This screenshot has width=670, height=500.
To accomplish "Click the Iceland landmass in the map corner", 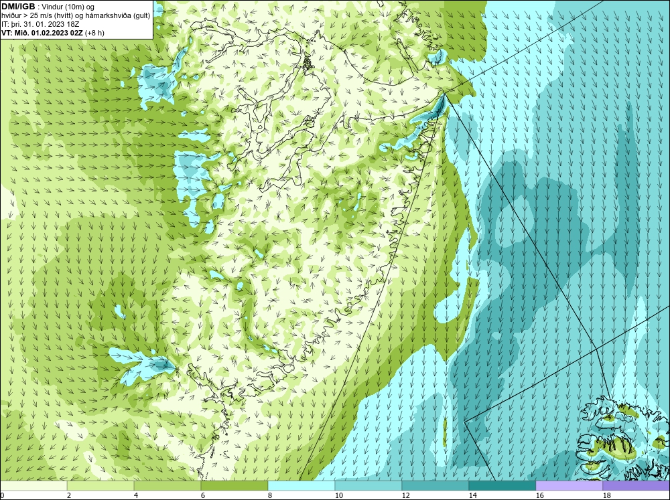I will (624, 440).
